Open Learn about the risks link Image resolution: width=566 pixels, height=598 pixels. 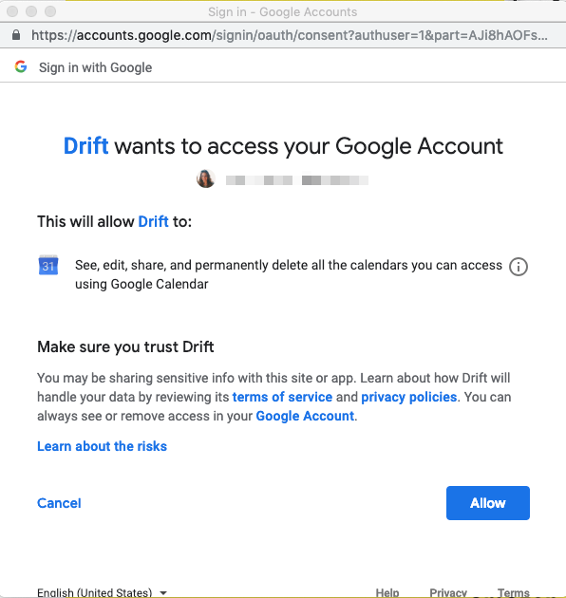(x=102, y=446)
